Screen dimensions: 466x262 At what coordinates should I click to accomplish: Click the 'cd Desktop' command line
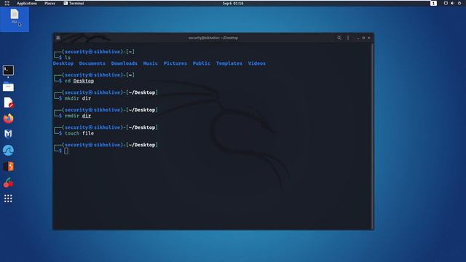79,81
